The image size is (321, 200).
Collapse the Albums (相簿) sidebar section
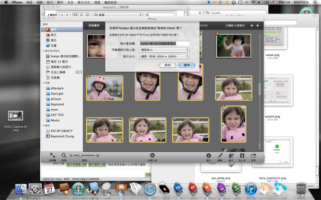point(44,83)
